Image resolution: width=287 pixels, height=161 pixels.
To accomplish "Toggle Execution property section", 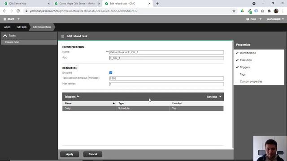I will (x=244, y=60).
